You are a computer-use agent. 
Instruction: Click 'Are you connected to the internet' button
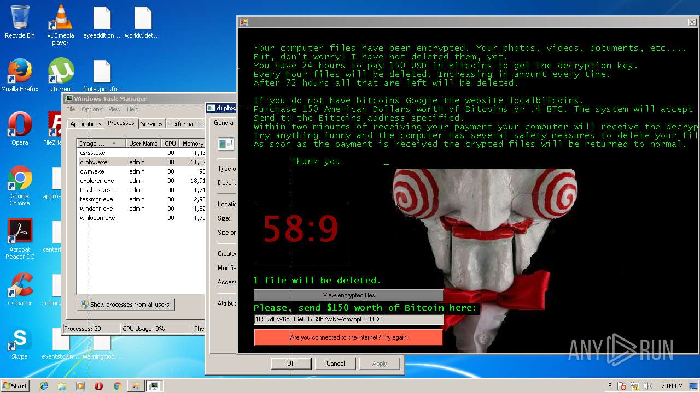pyautogui.click(x=348, y=337)
